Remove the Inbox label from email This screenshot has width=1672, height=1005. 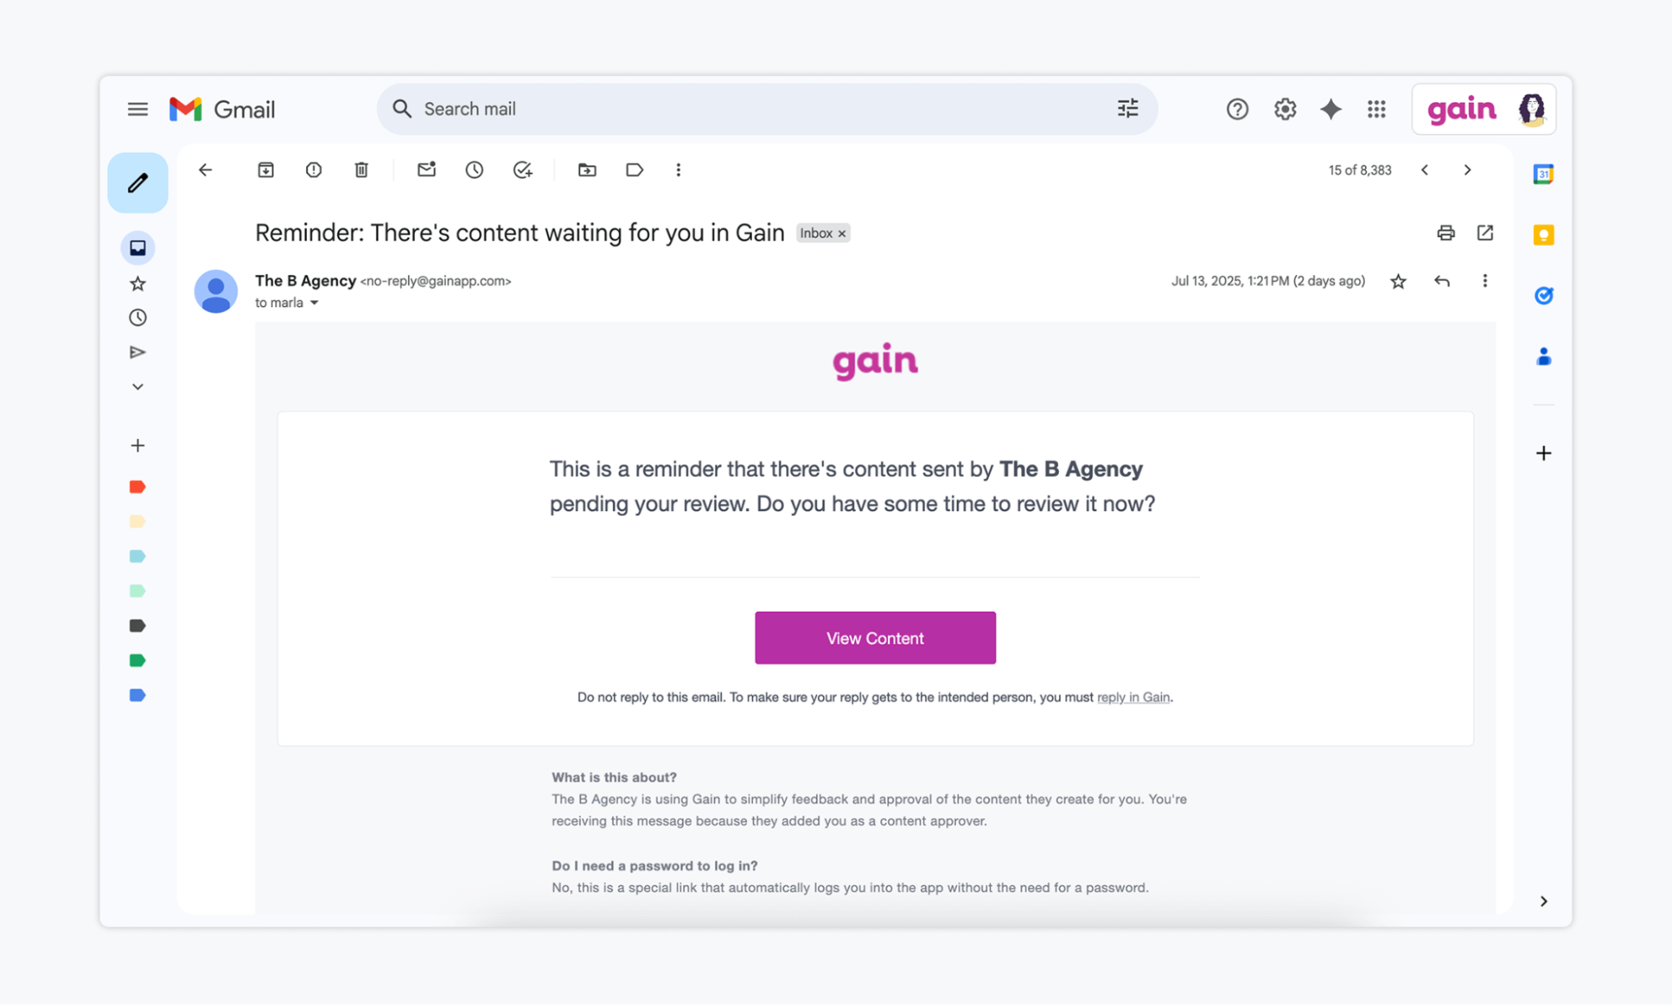pos(842,233)
